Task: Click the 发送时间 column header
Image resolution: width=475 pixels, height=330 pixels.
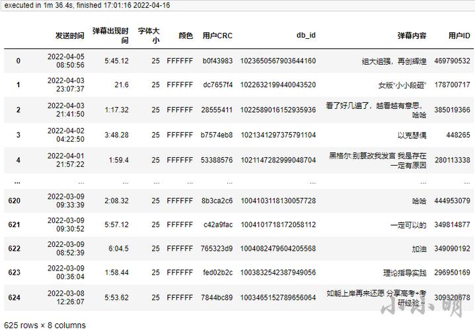Action: (69, 36)
